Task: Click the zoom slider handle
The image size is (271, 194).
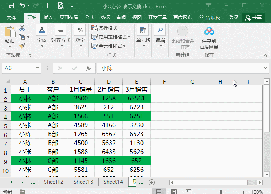Action: tap(221, 192)
